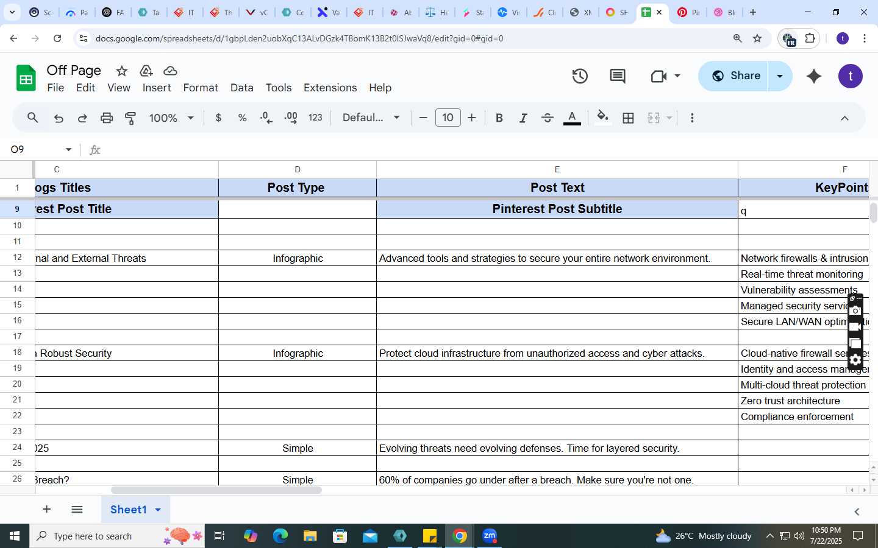Open the comments panel
This screenshot has width=878, height=548.
(x=618, y=76)
